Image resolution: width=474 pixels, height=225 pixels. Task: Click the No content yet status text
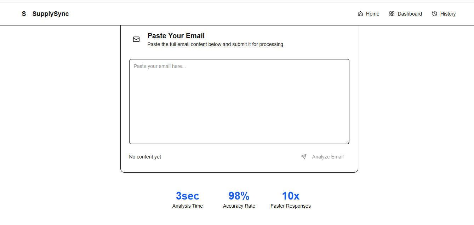145,157
